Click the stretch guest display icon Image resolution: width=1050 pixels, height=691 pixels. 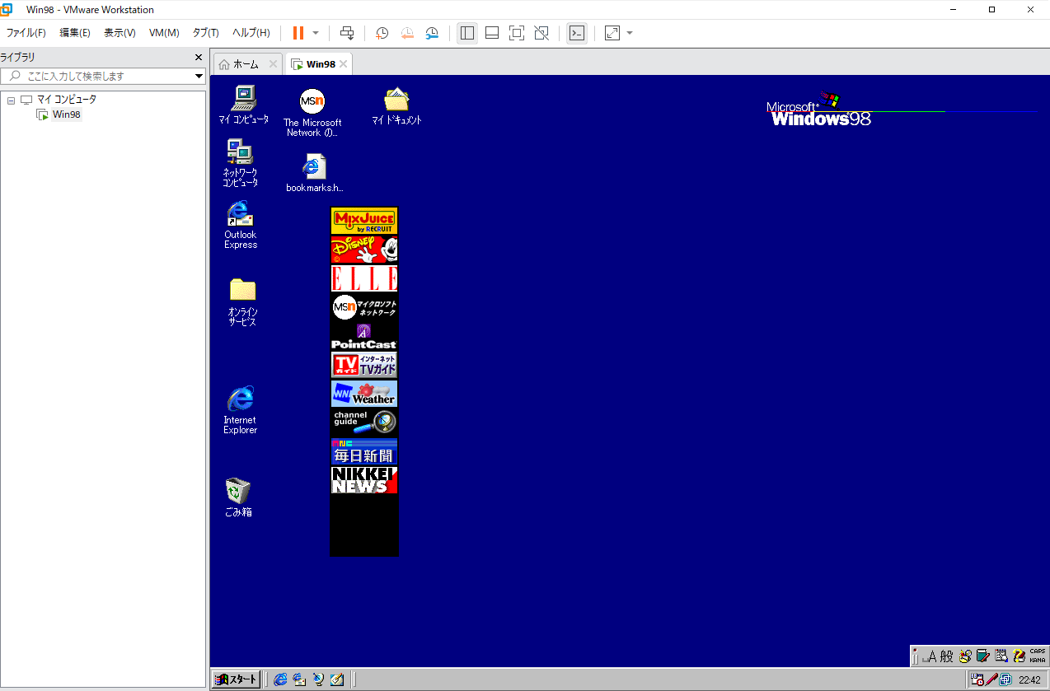click(x=612, y=33)
